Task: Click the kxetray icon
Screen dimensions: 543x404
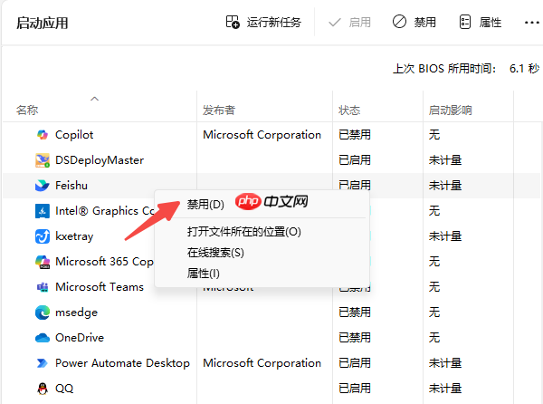Action: 42,236
